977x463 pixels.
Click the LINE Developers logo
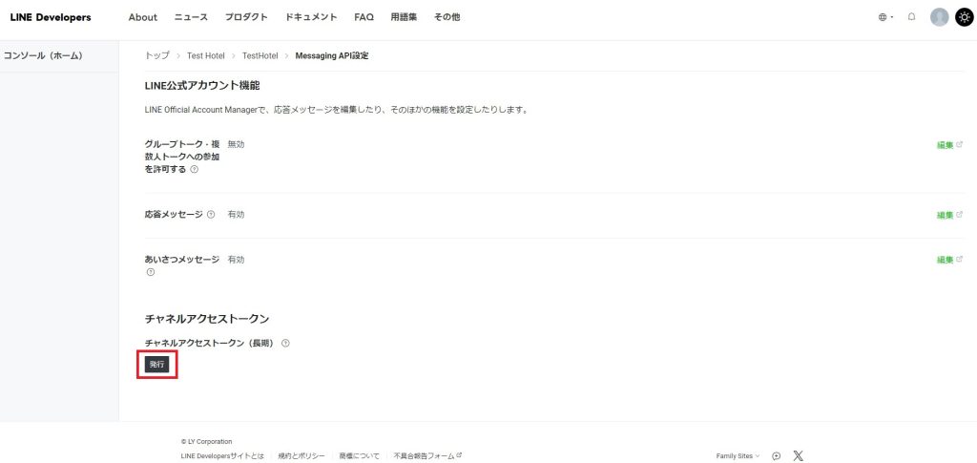tap(51, 17)
